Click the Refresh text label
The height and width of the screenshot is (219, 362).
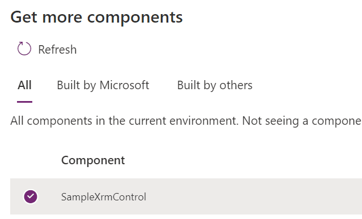[57, 50]
